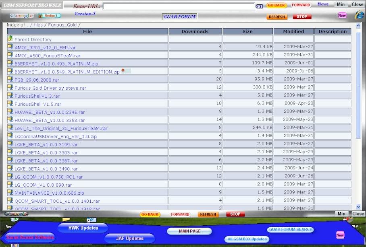Open HWK Updates
The height and width of the screenshot is (247, 366).
(83, 228)
